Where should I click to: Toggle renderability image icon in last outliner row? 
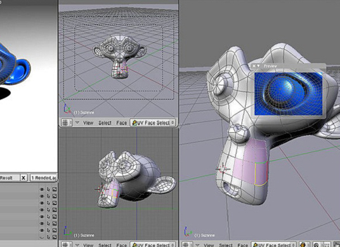[x=55, y=237]
